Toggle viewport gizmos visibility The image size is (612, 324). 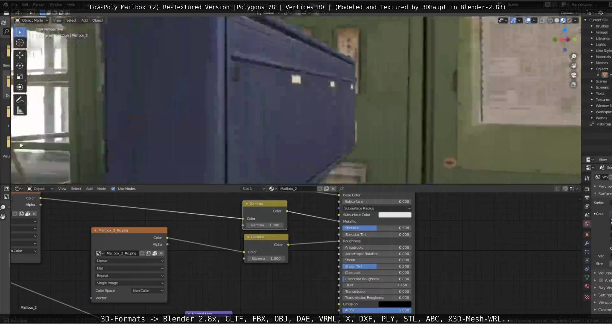[513, 20]
